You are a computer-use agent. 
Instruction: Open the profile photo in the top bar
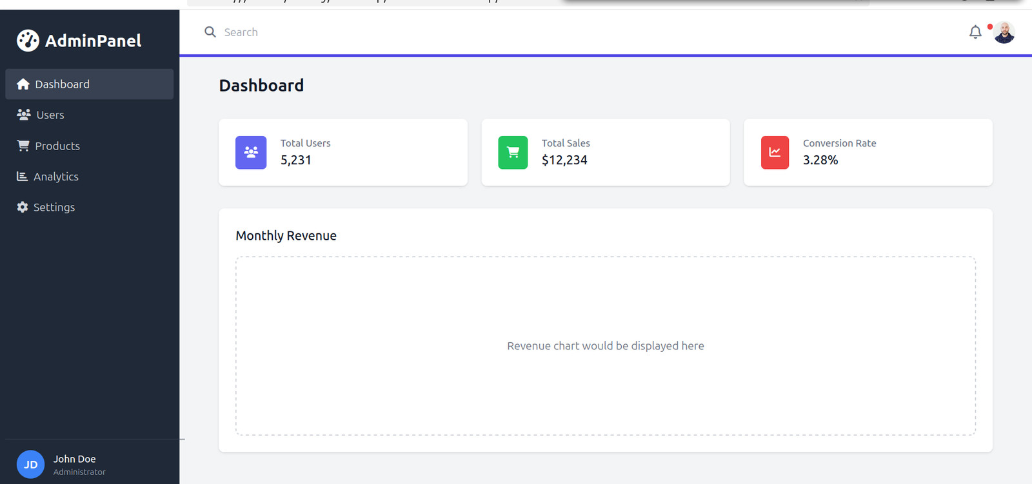click(x=1004, y=32)
